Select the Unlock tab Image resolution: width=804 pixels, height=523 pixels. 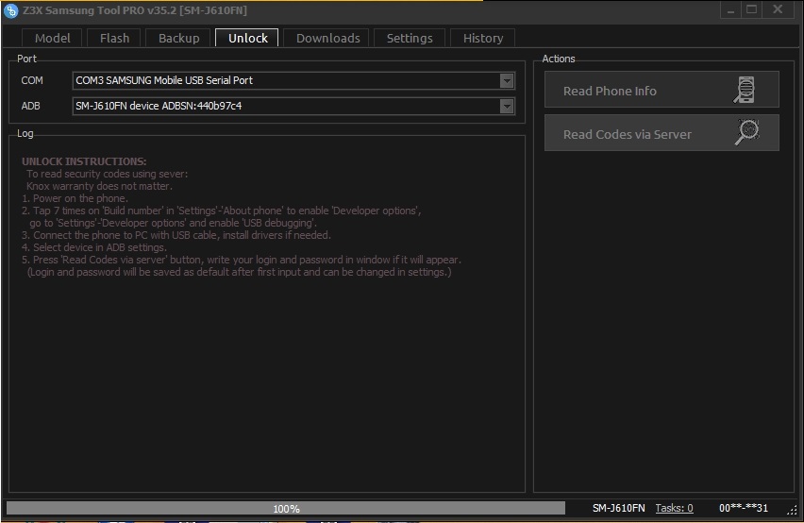point(247,38)
